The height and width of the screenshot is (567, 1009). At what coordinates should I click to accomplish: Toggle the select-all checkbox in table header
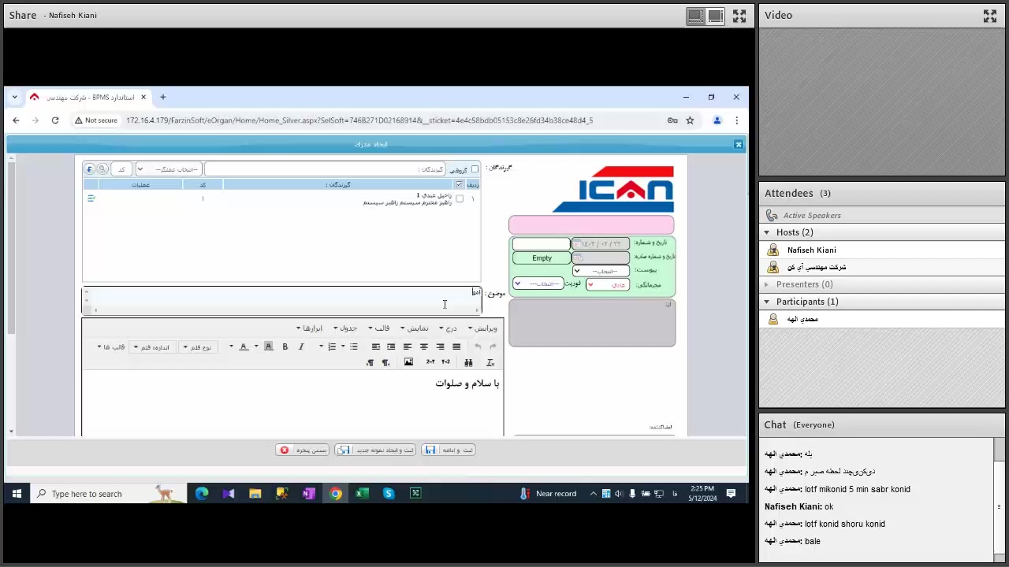pyautogui.click(x=459, y=184)
